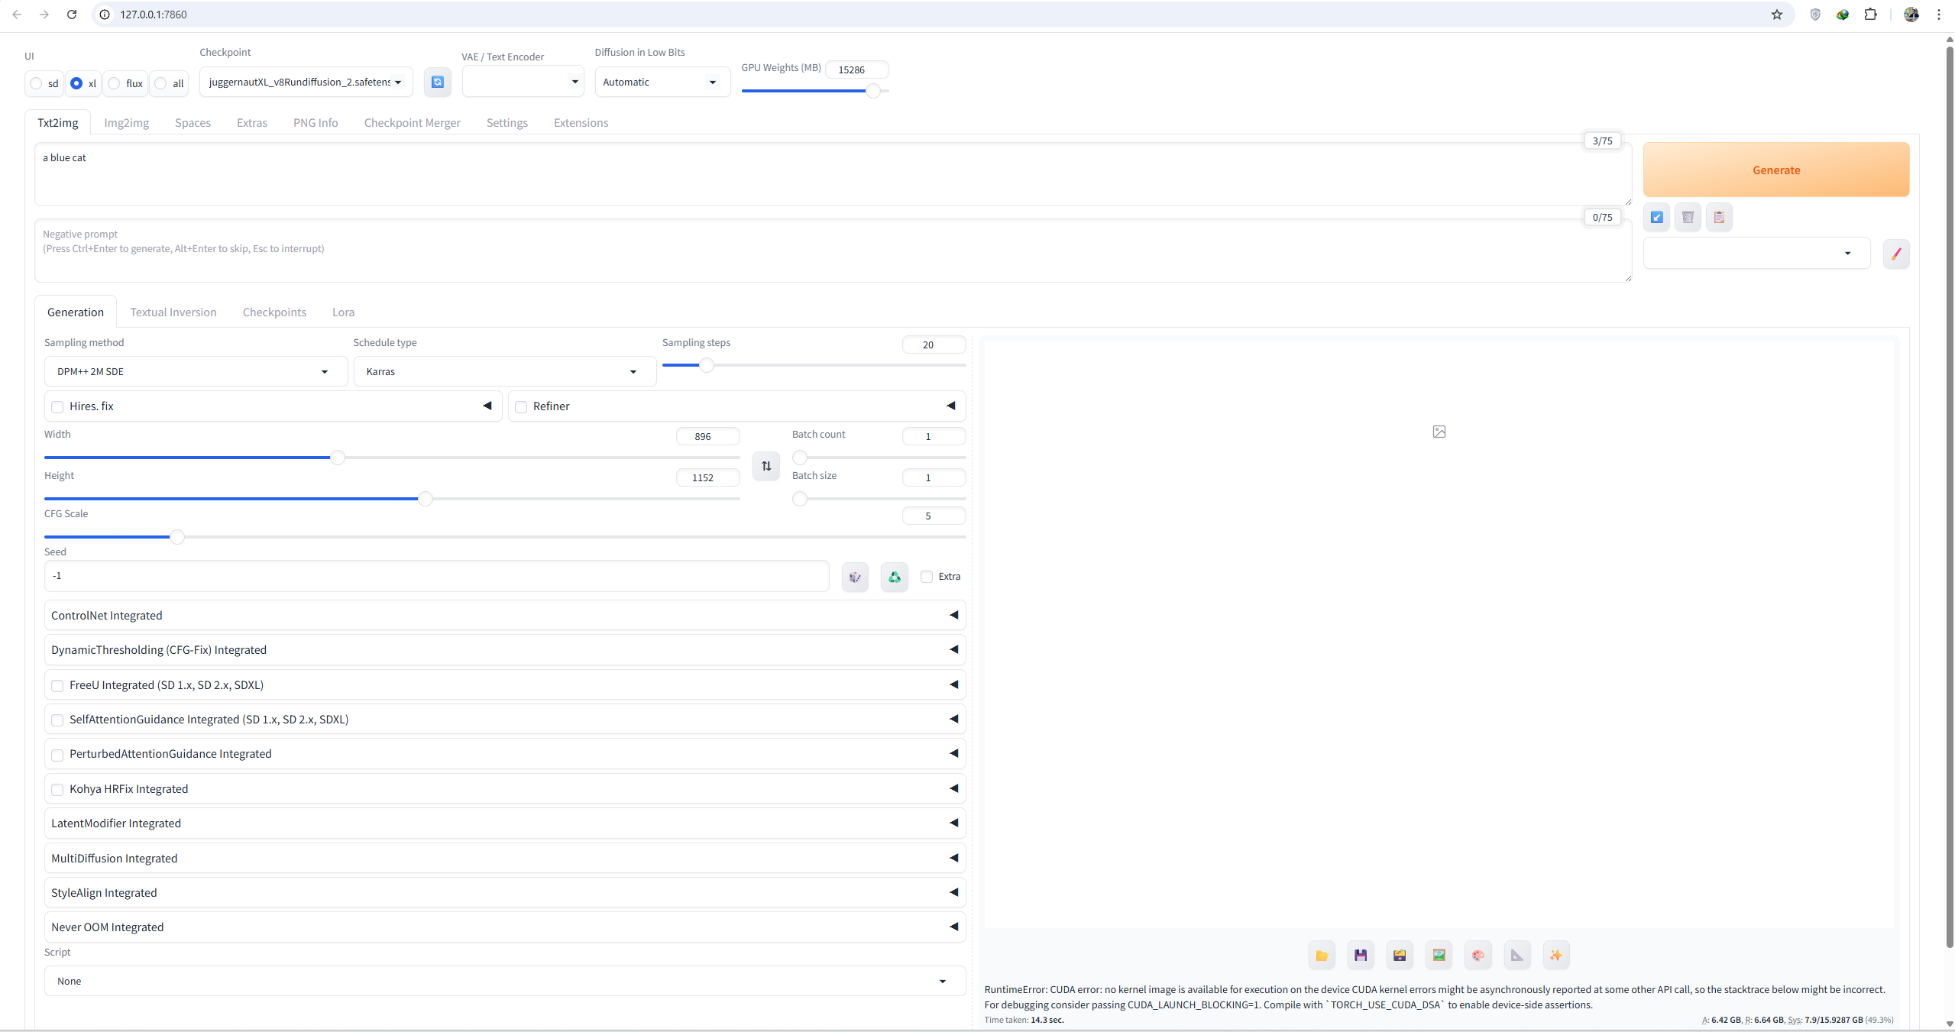Click into the Negative prompt text box
Screen dimensions: 1955x1032
[831, 252]
